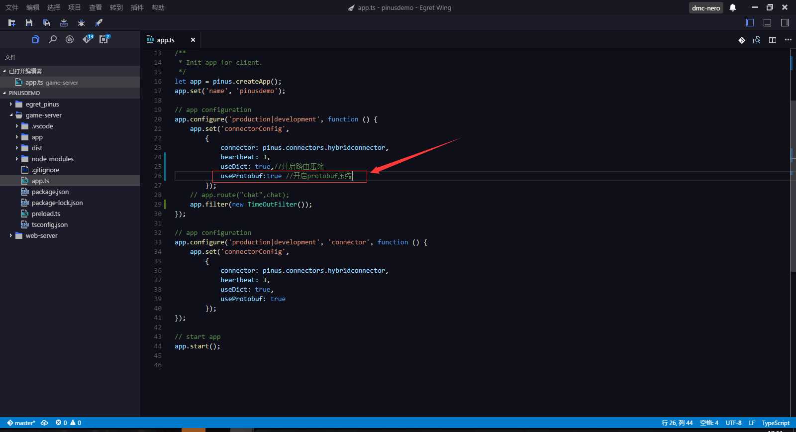Image resolution: width=796 pixels, height=432 pixels.
Task: Click the master branch indicator
Action: click(21, 423)
